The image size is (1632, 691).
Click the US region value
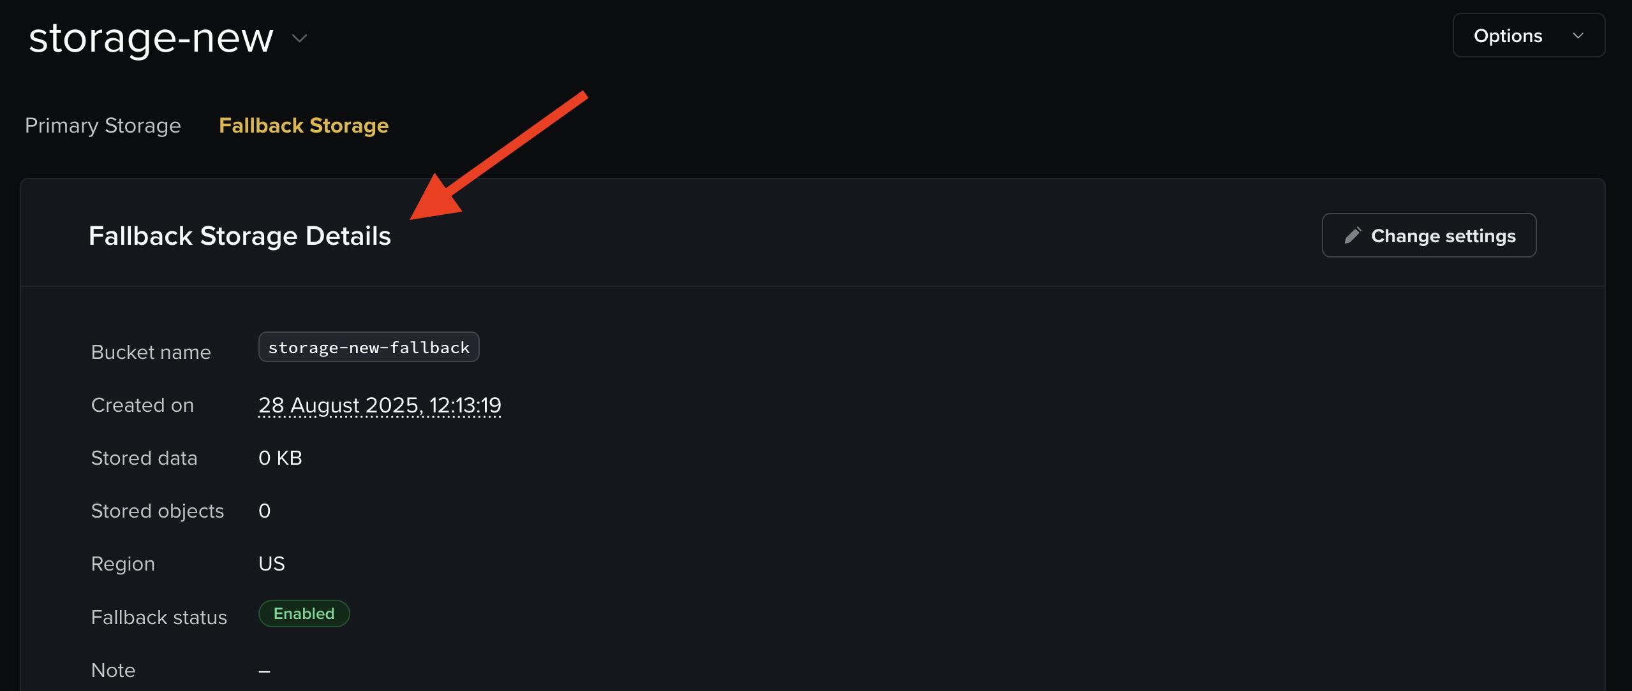pos(272,564)
